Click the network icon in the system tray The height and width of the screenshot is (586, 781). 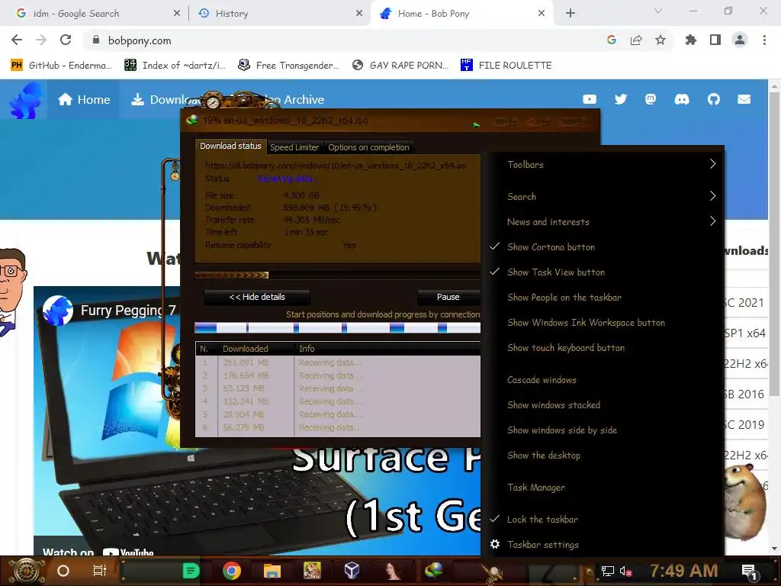tap(608, 571)
